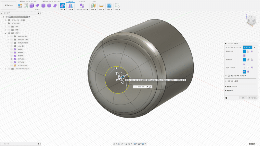Open the 作成 dropdown menu
The width and height of the screenshot is (260, 146).
37,10
